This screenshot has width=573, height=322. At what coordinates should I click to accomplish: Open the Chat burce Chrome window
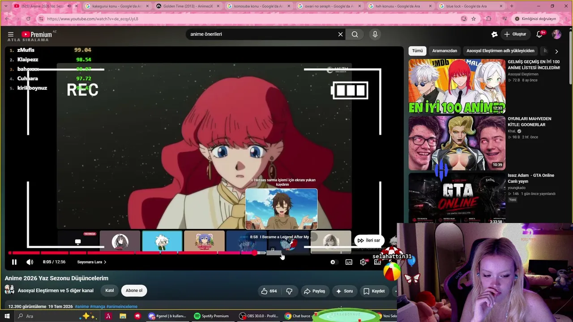coord(298,316)
